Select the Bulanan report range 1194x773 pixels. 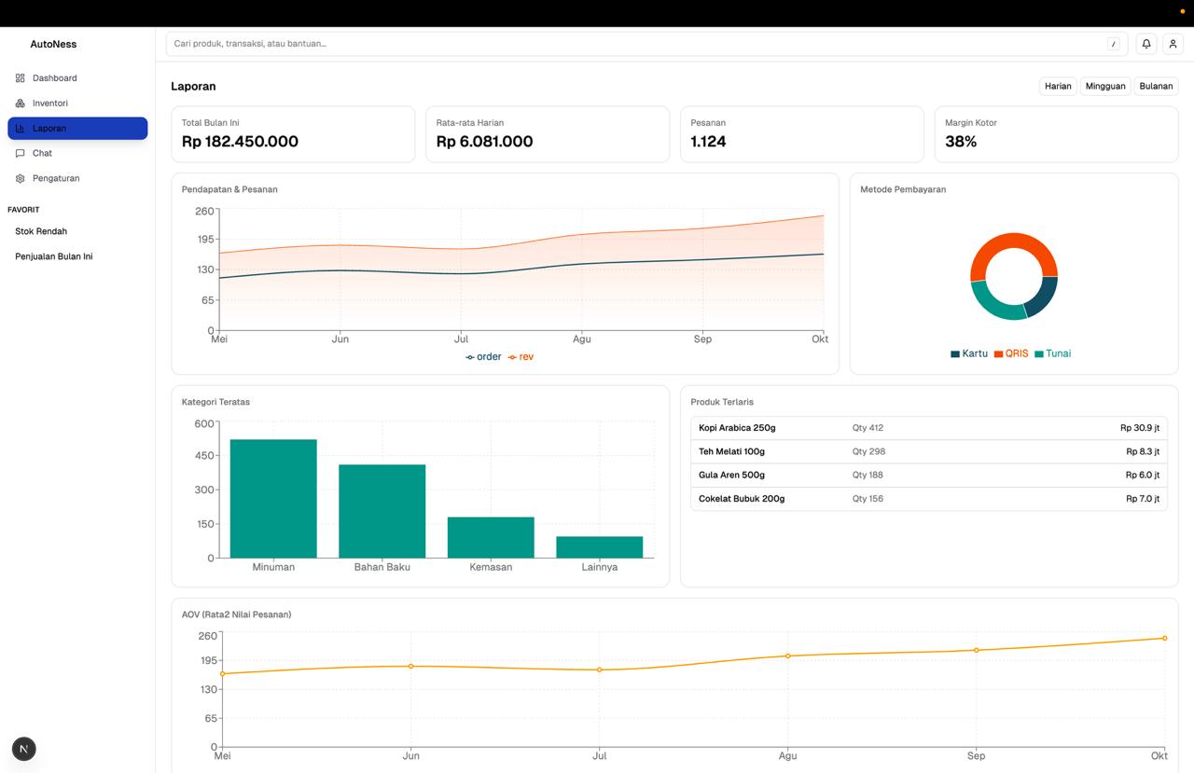coord(1156,86)
